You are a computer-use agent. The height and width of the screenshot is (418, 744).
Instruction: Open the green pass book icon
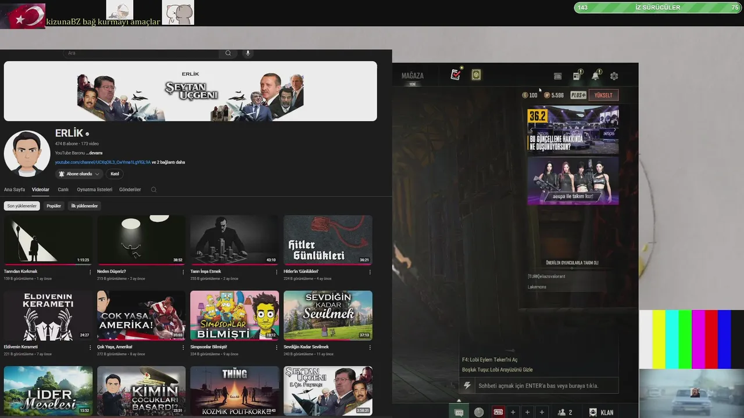[x=476, y=75]
